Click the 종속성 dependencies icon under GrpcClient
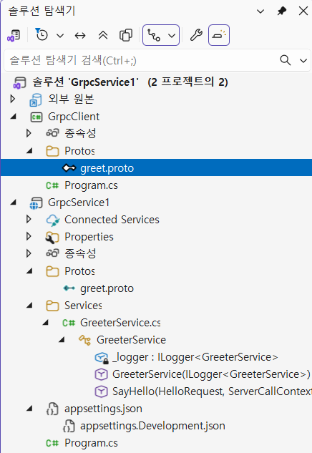The image size is (312, 453). point(52,133)
